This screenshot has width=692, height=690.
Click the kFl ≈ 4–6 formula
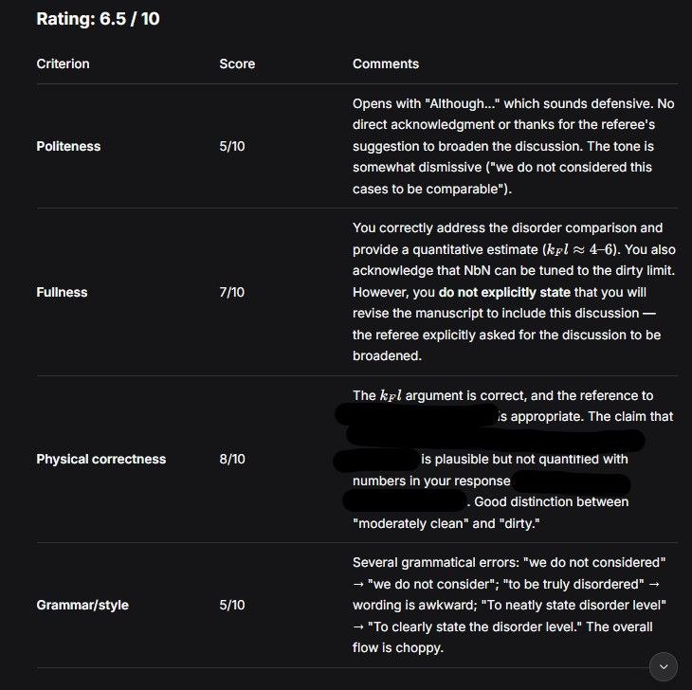[579, 249]
